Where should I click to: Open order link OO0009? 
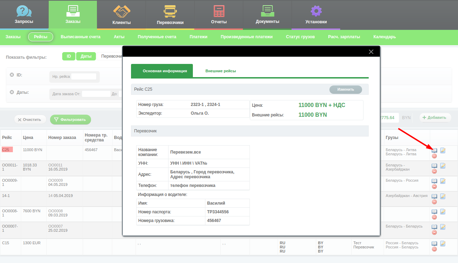56,180
